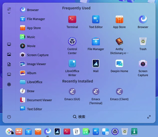Viewport: 158px width, 137px height.
Task: Open Anthy Dictionary editor app
Action: [119, 46]
